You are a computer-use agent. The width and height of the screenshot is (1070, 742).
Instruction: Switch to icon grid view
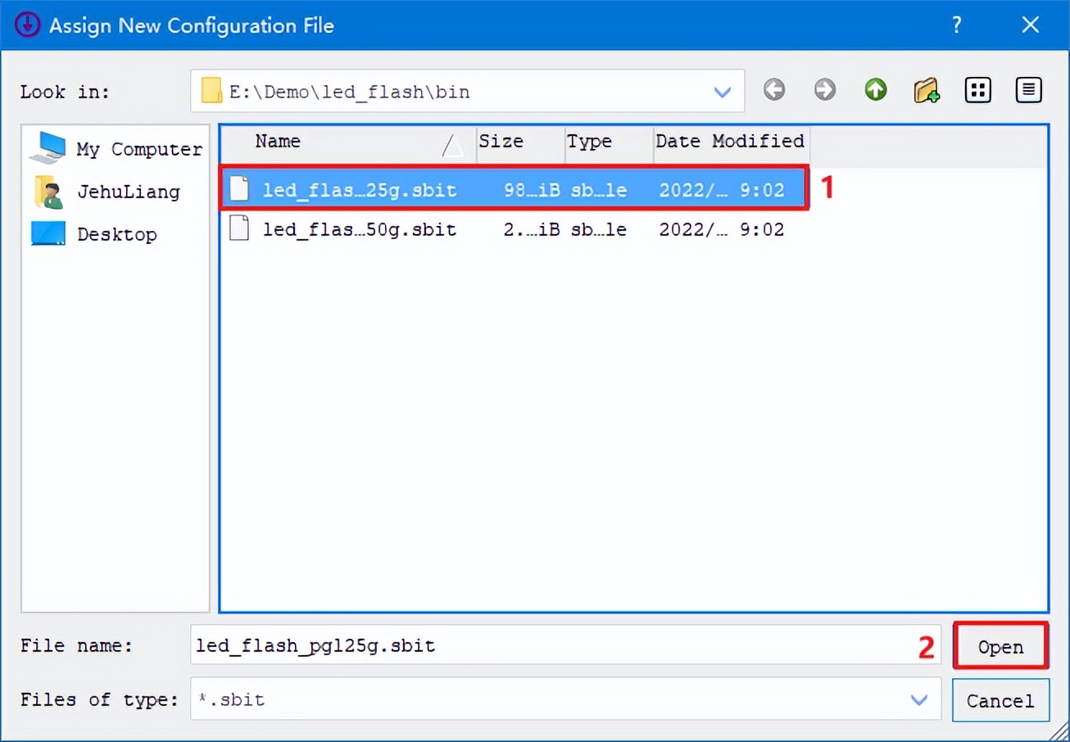pos(978,90)
